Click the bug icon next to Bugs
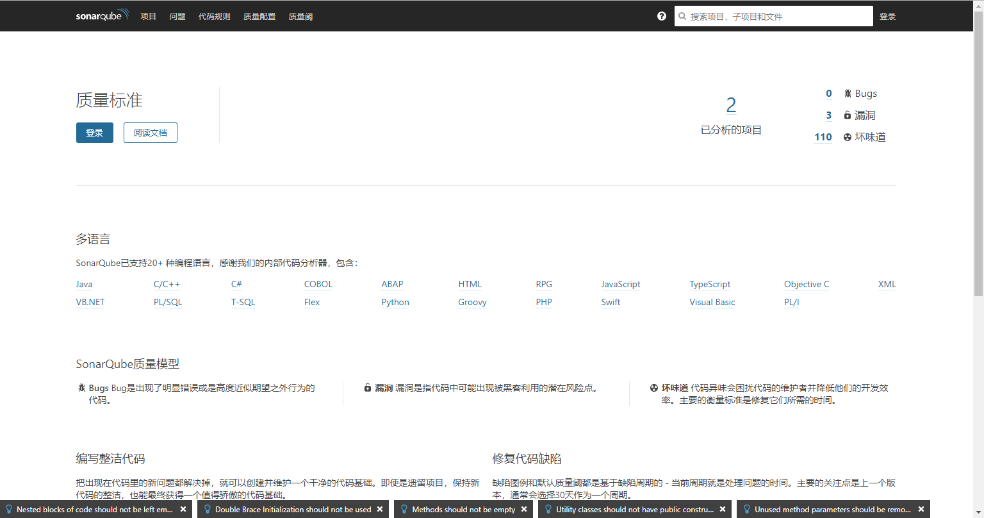984x518 pixels. tap(848, 94)
